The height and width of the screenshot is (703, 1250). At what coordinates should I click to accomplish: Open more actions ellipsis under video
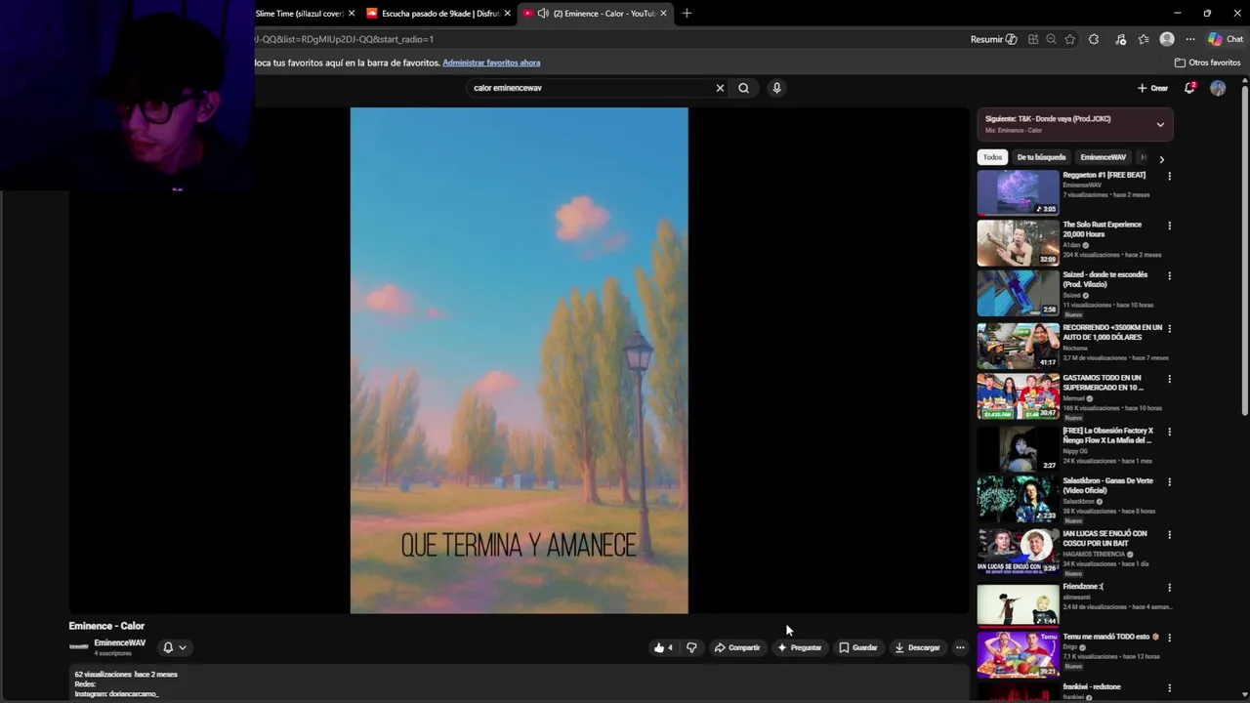click(x=960, y=647)
